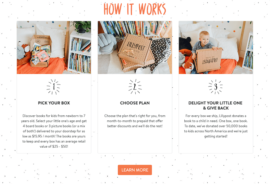This screenshot has height=184, width=270.
Task: Click the Learn More button
Action: (x=135, y=170)
